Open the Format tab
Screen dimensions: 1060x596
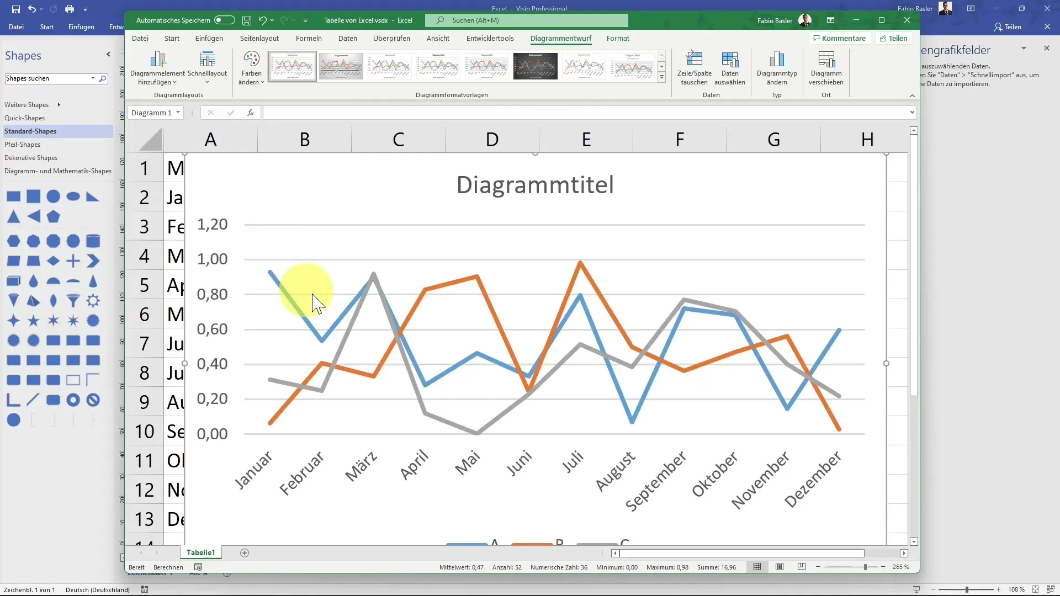coord(618,39)
